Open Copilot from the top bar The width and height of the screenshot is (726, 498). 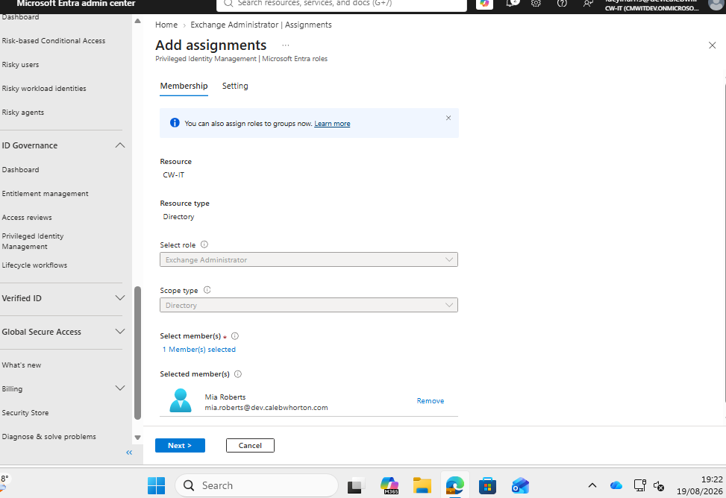tap(484, 4)
